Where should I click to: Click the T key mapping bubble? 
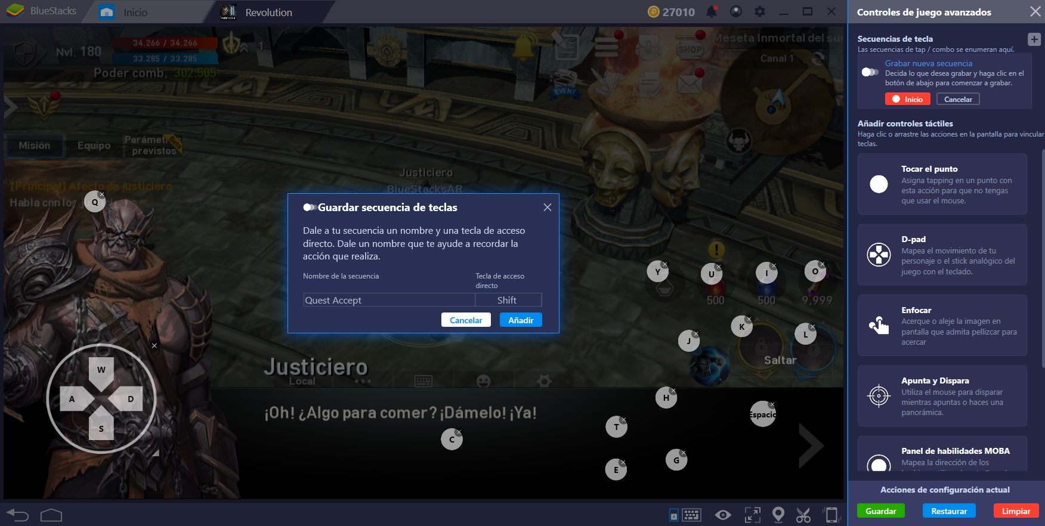pyautogui.click(x=617, y=427)
